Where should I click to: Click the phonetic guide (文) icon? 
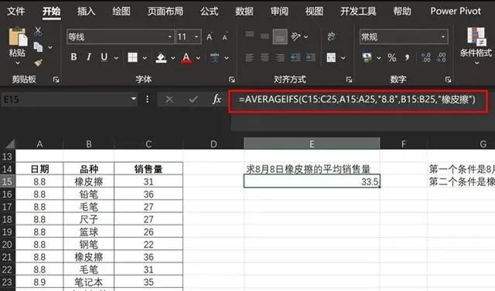tap(215, 57)
